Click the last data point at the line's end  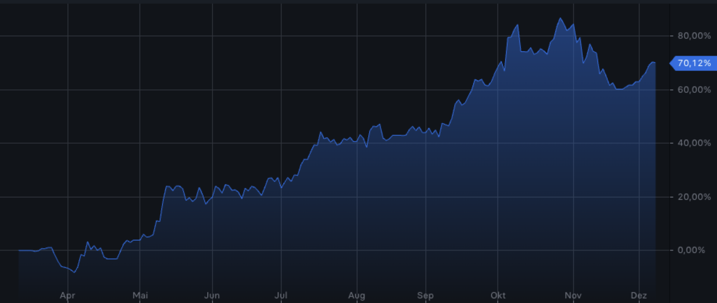tap(655, 63)
